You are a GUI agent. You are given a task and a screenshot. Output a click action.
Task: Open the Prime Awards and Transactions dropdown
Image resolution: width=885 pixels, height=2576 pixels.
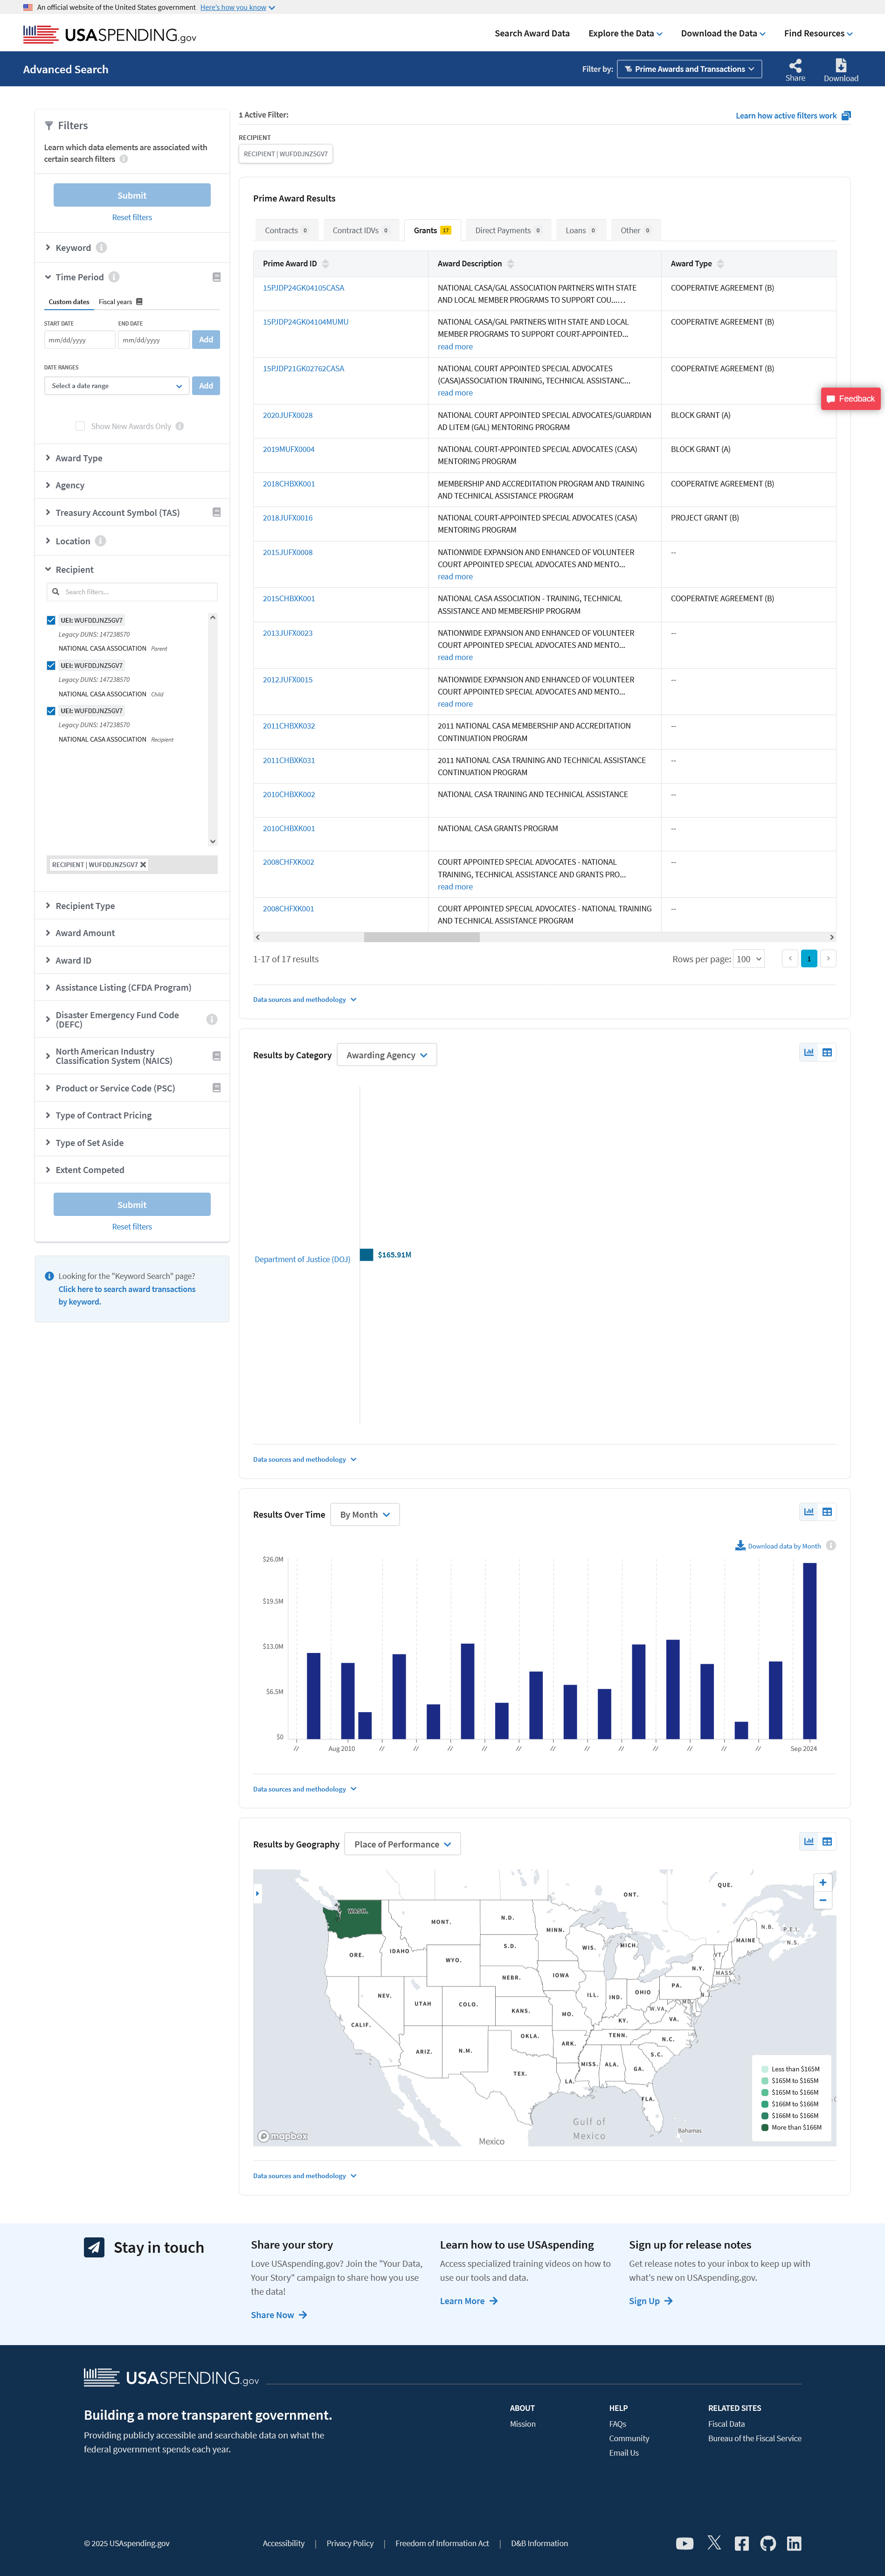(x=690, y=69)
